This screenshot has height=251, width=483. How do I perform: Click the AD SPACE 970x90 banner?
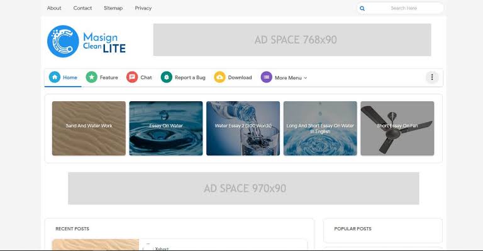[x=243, y=188]
